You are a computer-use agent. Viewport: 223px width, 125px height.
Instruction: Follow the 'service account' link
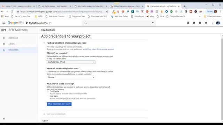[x=108, y=49]
